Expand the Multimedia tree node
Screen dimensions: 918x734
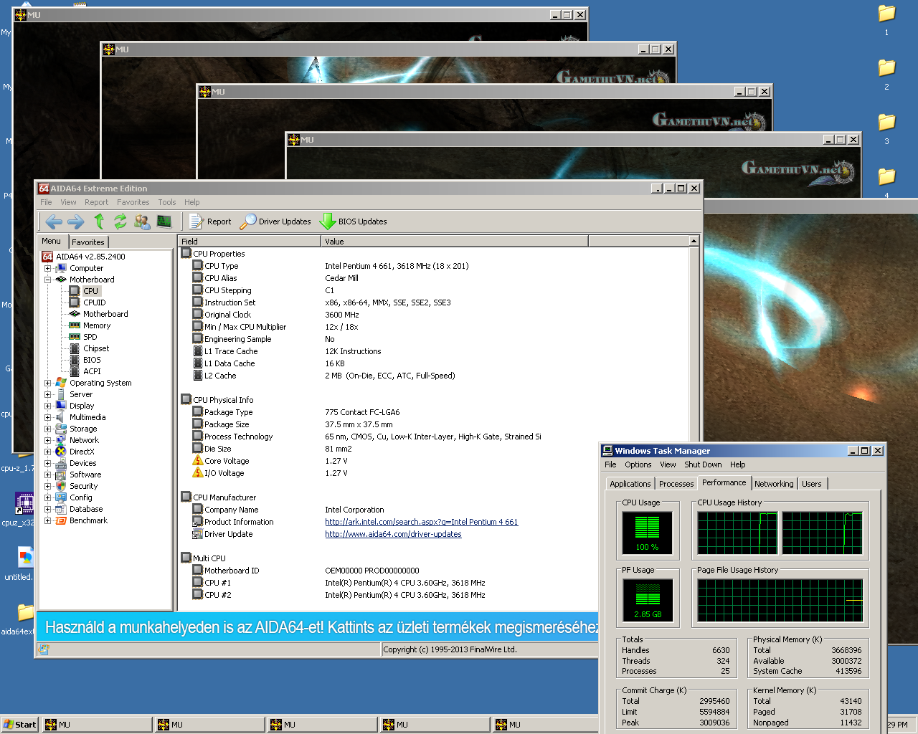tap(47, 417)
